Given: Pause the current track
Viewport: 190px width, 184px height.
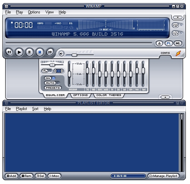Looking at the screenshot, I should pos(29,52).
